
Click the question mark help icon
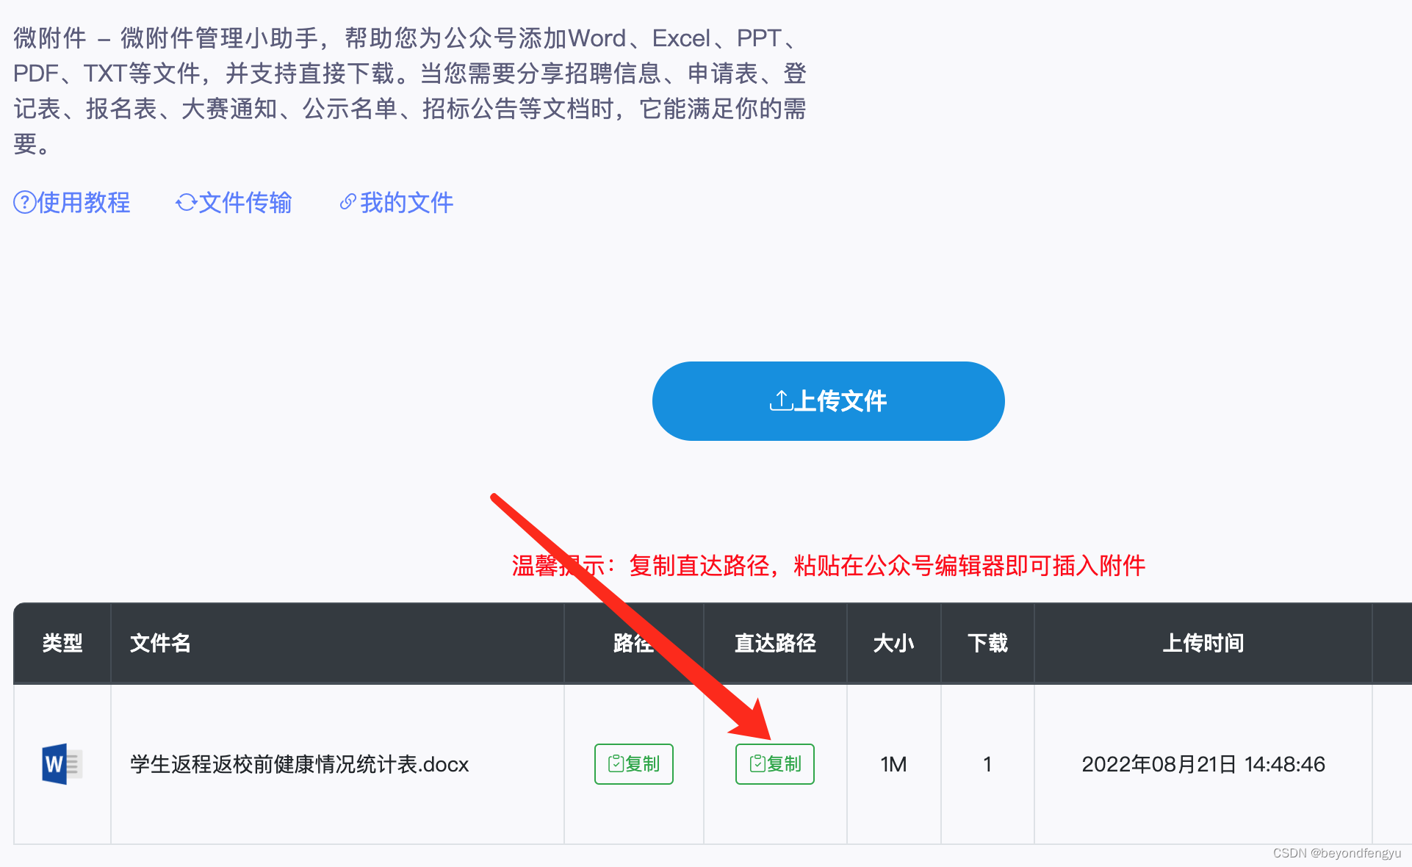tap(25, 202)
